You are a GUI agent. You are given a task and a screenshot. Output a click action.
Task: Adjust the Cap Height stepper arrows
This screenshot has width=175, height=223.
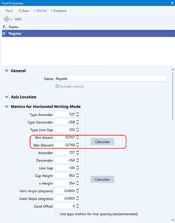pos(77,175)
